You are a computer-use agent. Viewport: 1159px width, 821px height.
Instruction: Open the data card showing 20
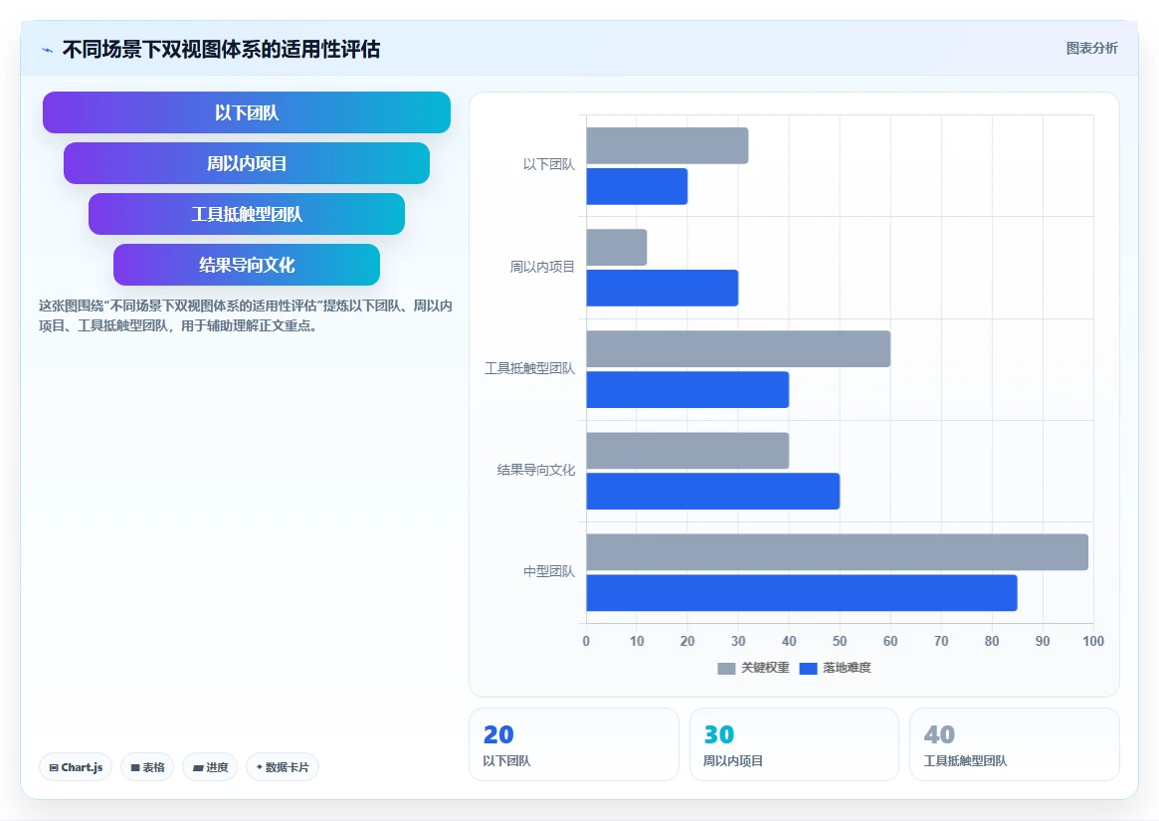[574, 744]
